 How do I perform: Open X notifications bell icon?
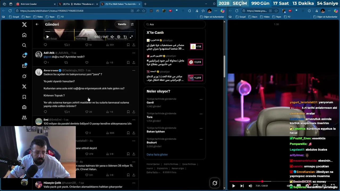[24, 55]
